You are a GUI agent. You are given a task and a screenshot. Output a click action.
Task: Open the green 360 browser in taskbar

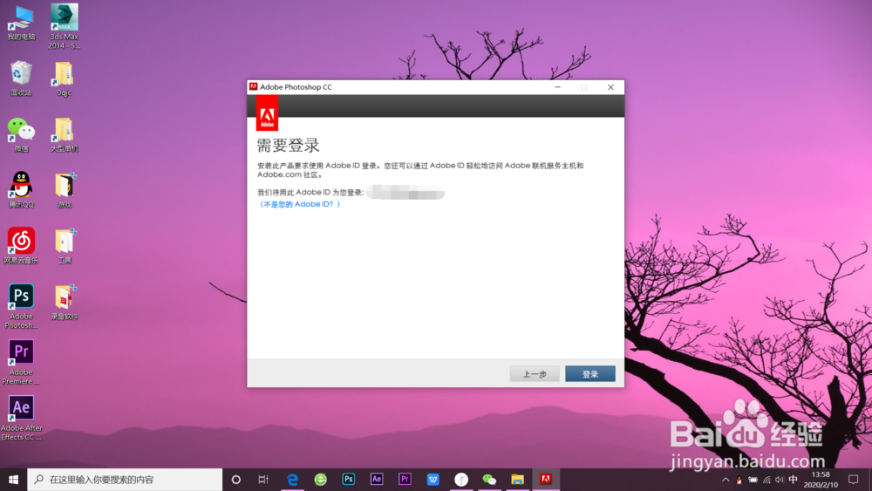[320, 480]
